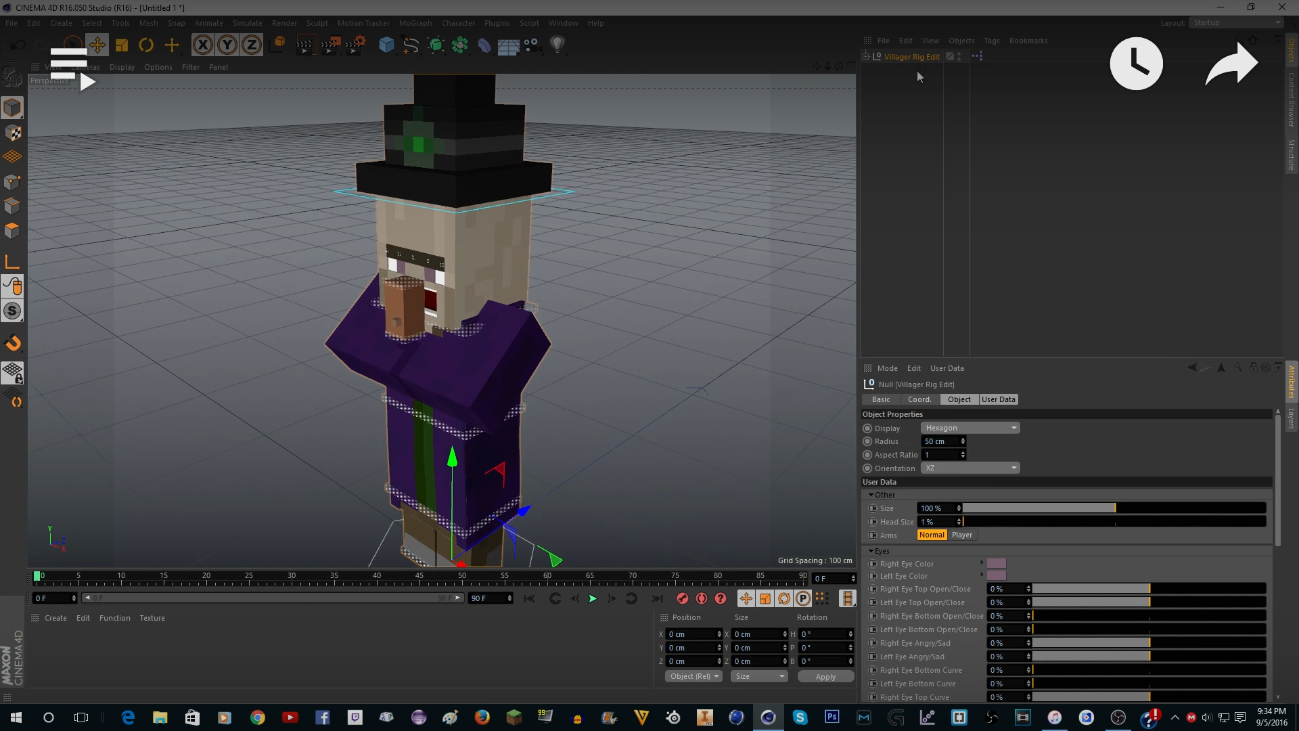Viewport: 1299px width, 731px height.
Task: Collapse the Eyes user data group
Action: (871, 551)
